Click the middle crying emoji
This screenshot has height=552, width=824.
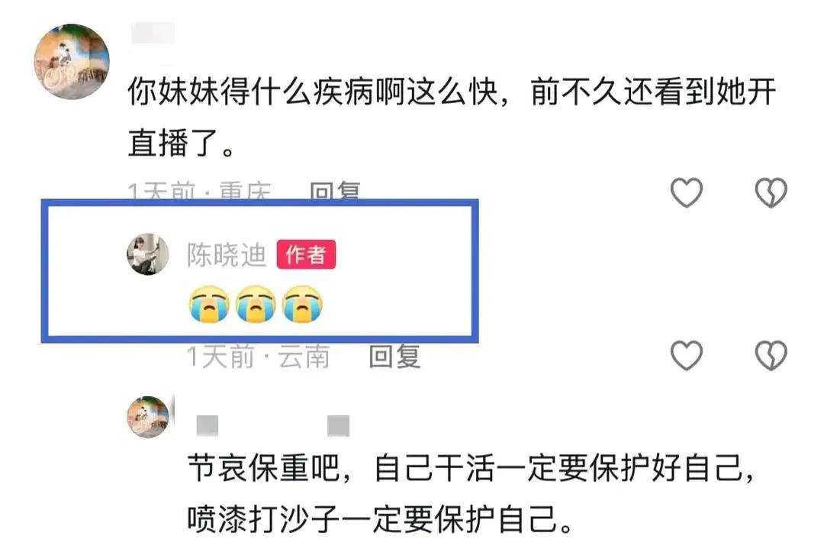[256, 304]
